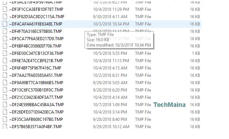Click file icon of ~DF13C6FC5700B1DF0C.TMP
Viewport: 229px width, 139px height.
(x=5, y=90)
